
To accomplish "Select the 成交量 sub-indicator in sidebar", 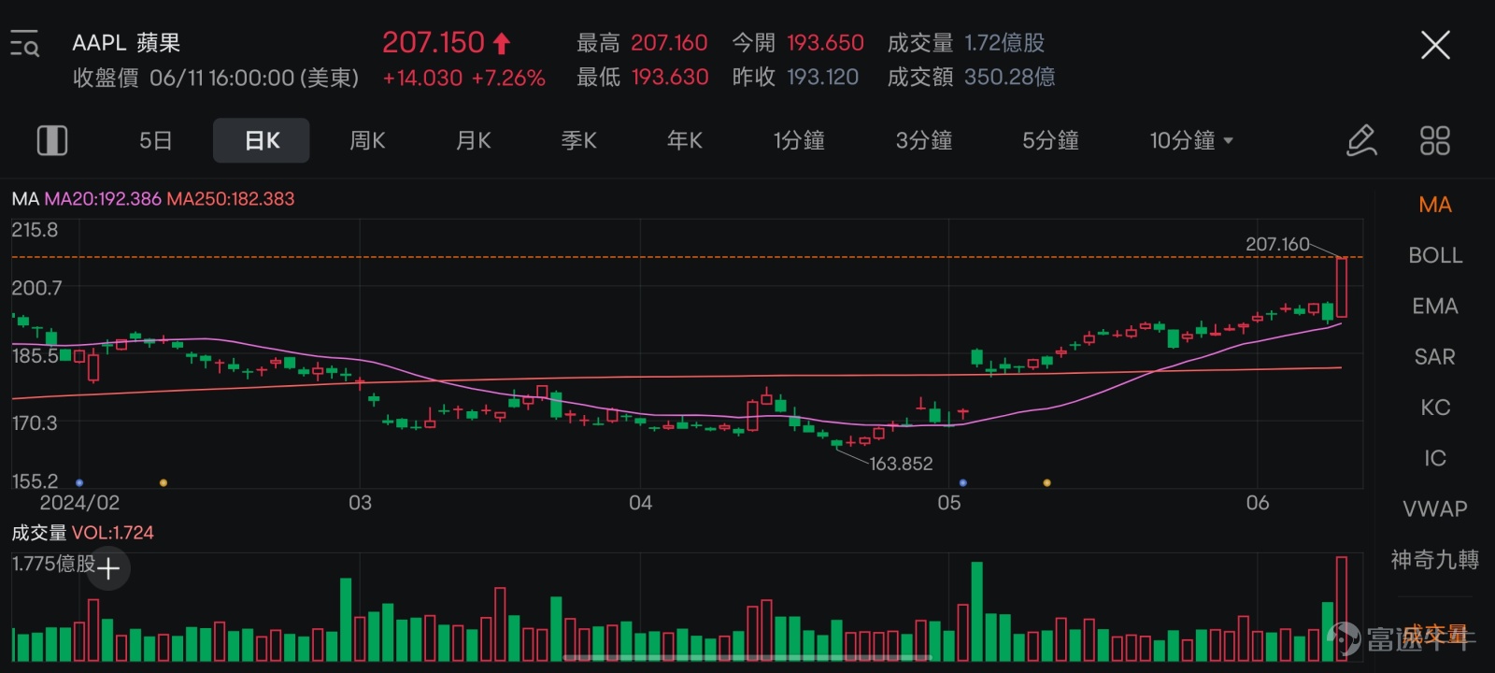I will (1435, 635).
